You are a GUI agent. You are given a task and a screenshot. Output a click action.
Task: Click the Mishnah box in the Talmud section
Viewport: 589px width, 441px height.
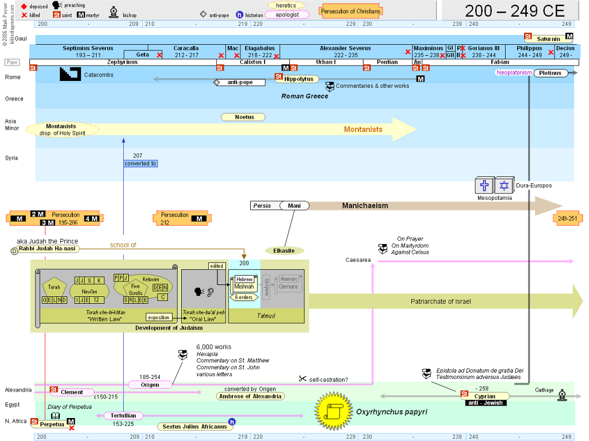tap(244, 286)
